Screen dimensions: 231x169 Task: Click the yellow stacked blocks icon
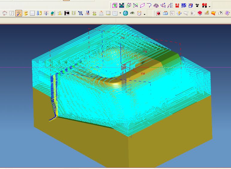click(26, 13)
